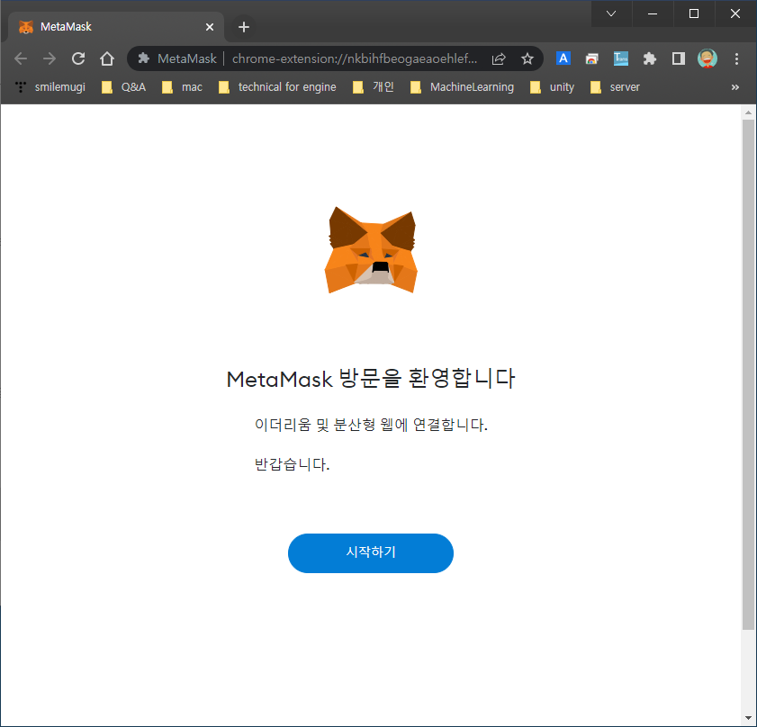Viewport: 757px width, 727px height.
Task: Open the blue A translate extension
Action: point(563,58)
